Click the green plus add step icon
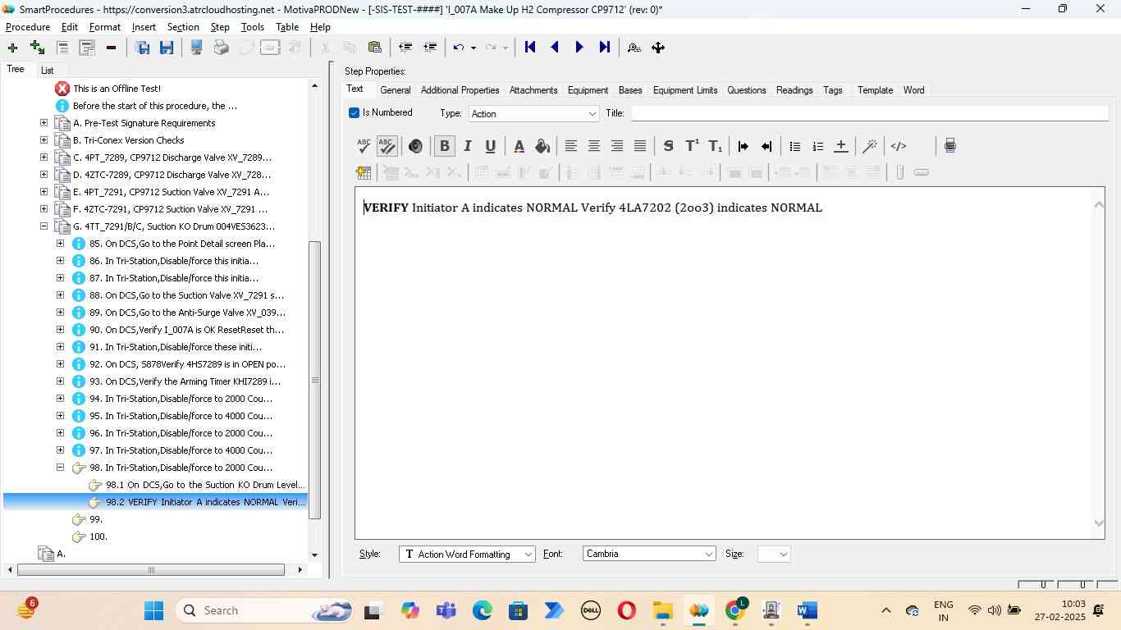Image resolution: width=1121 pixels, height=630 pixels. [12, 48]
